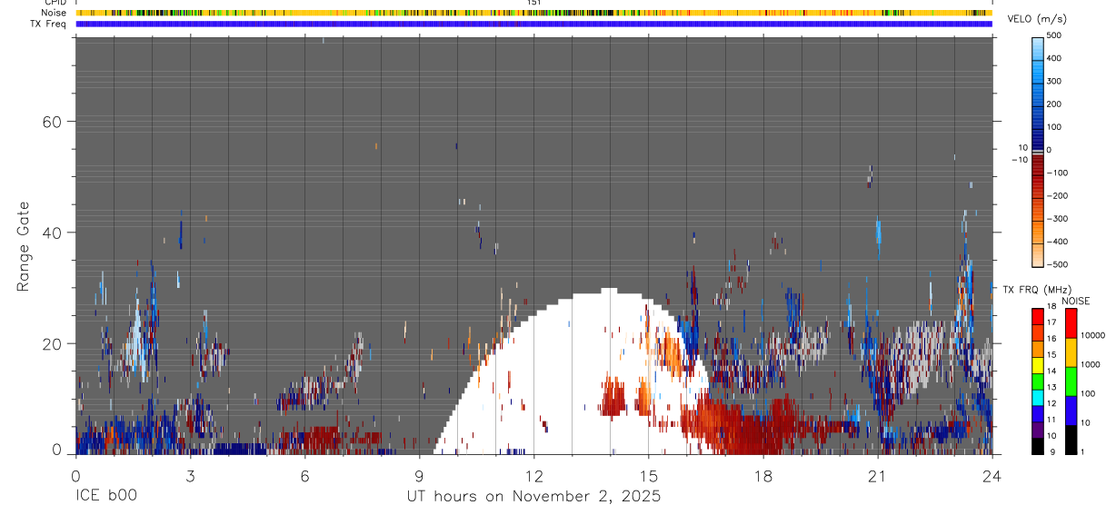Screen dimensions: 1116x515
Task: Click the "14" label on the TX FRQ scale
Action: pos(1052,371)
